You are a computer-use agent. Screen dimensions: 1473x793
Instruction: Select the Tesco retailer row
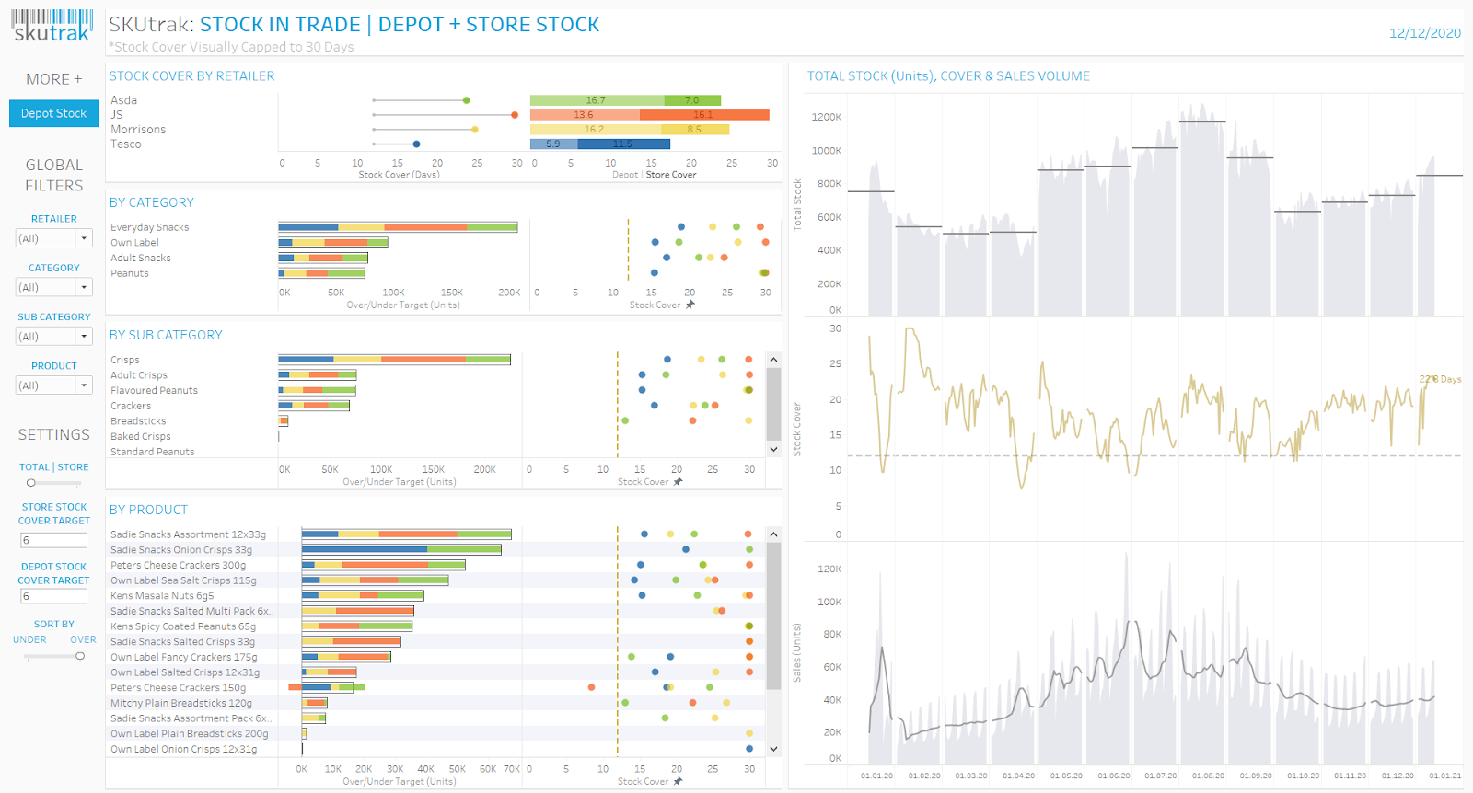coord(126,144)
